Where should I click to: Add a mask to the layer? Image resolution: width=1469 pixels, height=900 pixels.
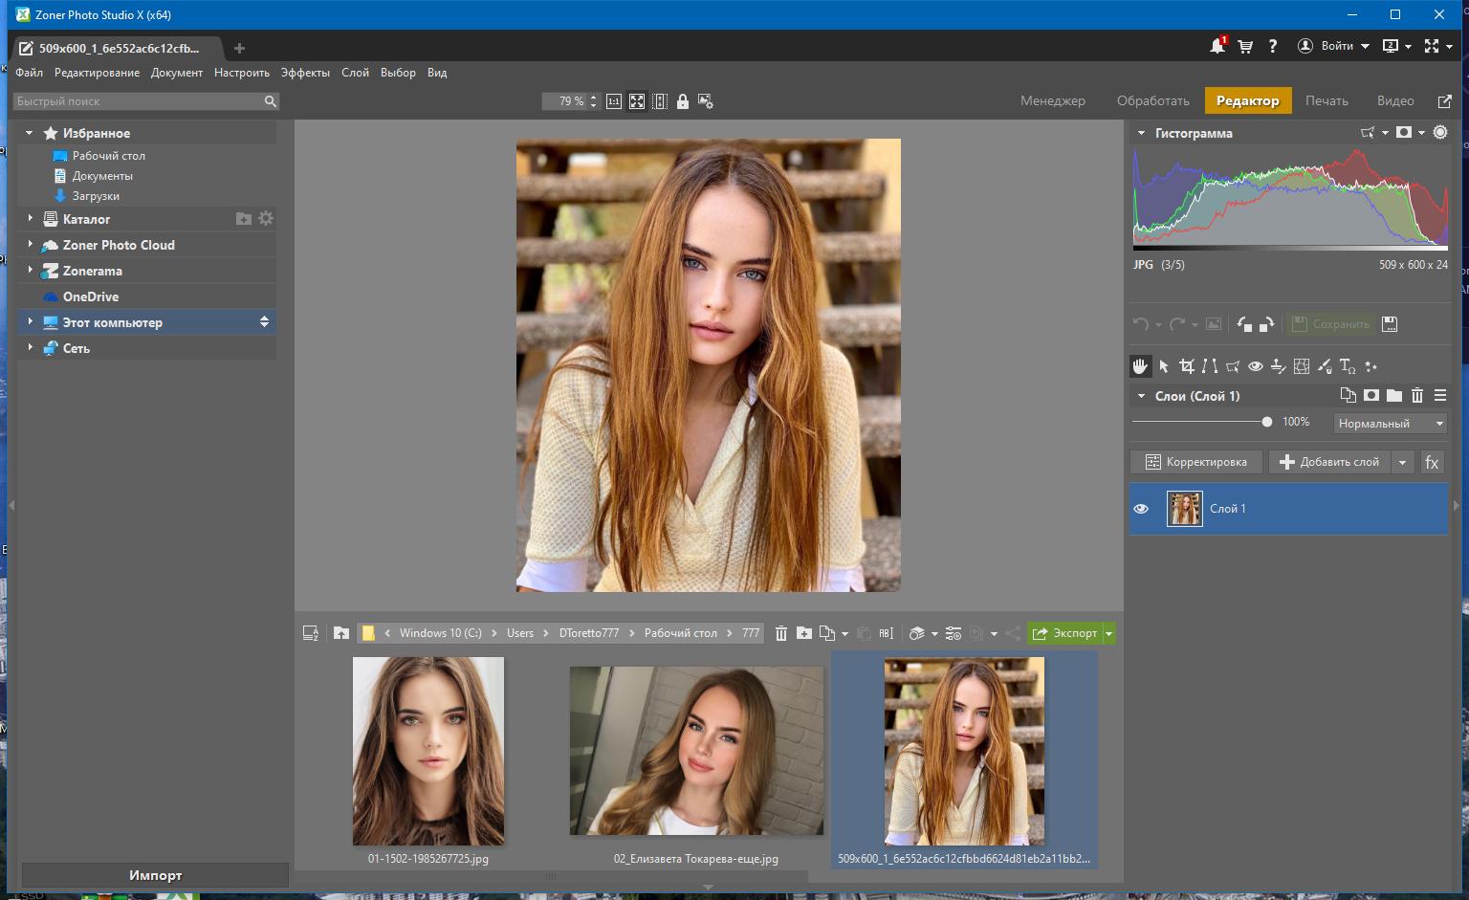point(1371,395)
